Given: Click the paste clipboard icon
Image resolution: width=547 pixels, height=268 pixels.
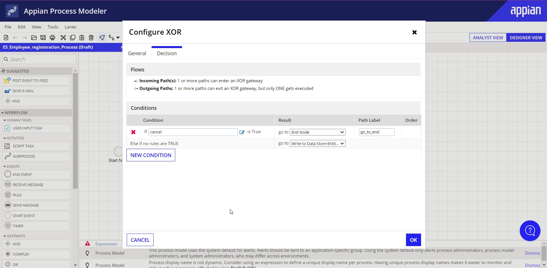Looking at the screenshot, I should [82, 38].
